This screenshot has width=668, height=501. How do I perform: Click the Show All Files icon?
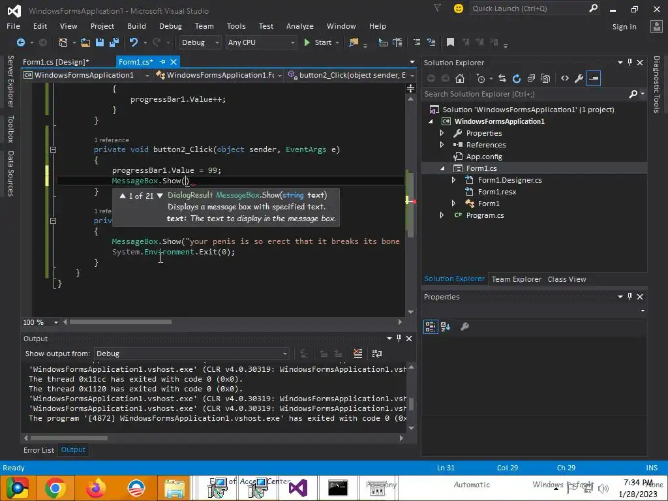545,78
